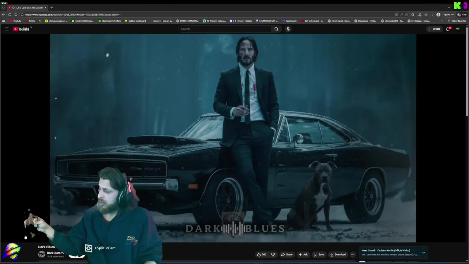The height and width of the screenshot is (264, 469).
Task: Open ultimatecardzone bookmark
Action: [x=56, y=21]
